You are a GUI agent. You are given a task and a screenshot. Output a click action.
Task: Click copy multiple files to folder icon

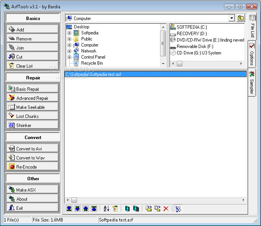(157, 209)
